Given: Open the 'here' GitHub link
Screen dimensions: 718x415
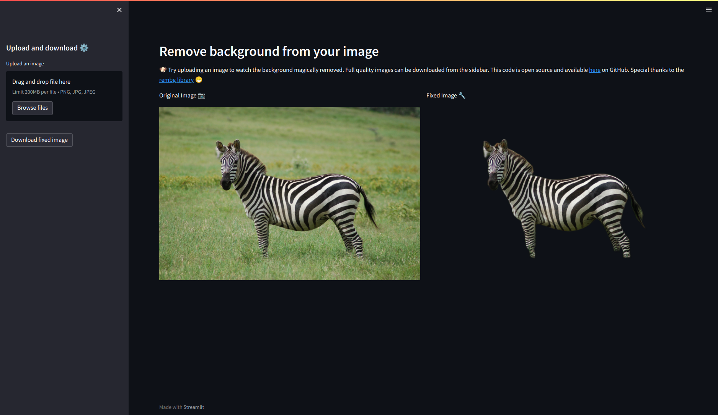Looking at the screenshot, I should 594,70.
